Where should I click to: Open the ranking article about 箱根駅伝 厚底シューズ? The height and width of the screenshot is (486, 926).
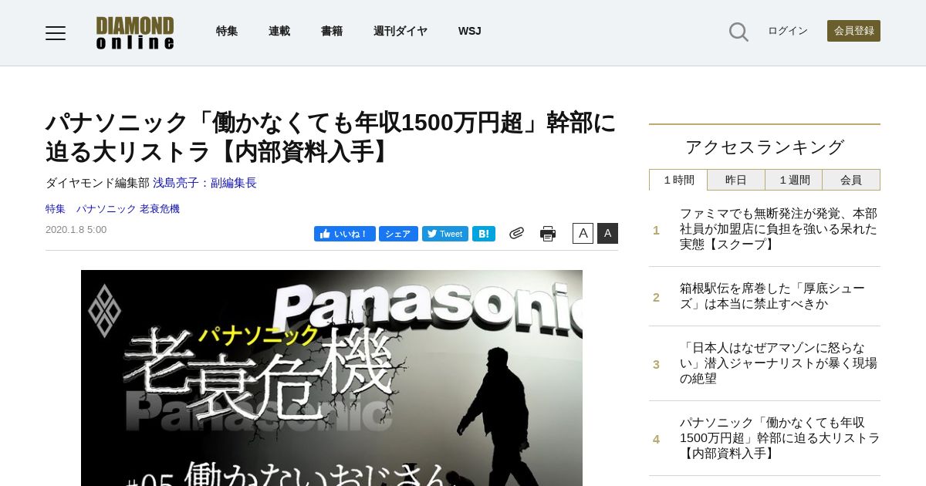coord(772,296)
